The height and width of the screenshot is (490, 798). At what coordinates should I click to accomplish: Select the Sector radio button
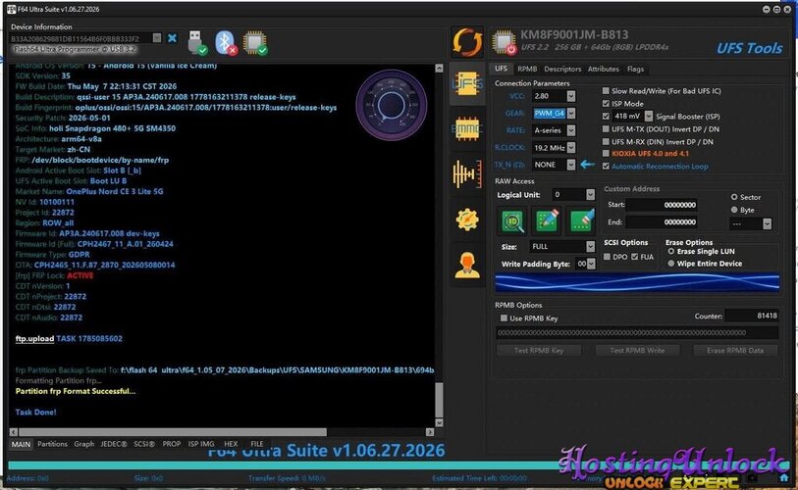click(734, 197)
